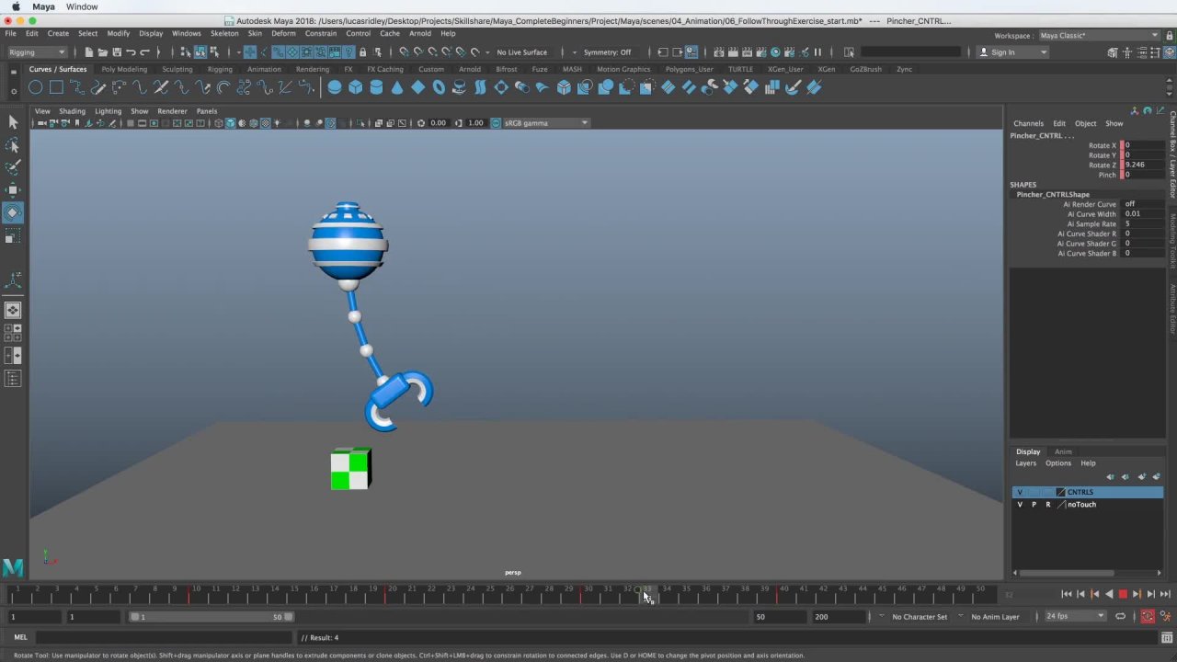Create a polygon cube from the shelf

355,87
